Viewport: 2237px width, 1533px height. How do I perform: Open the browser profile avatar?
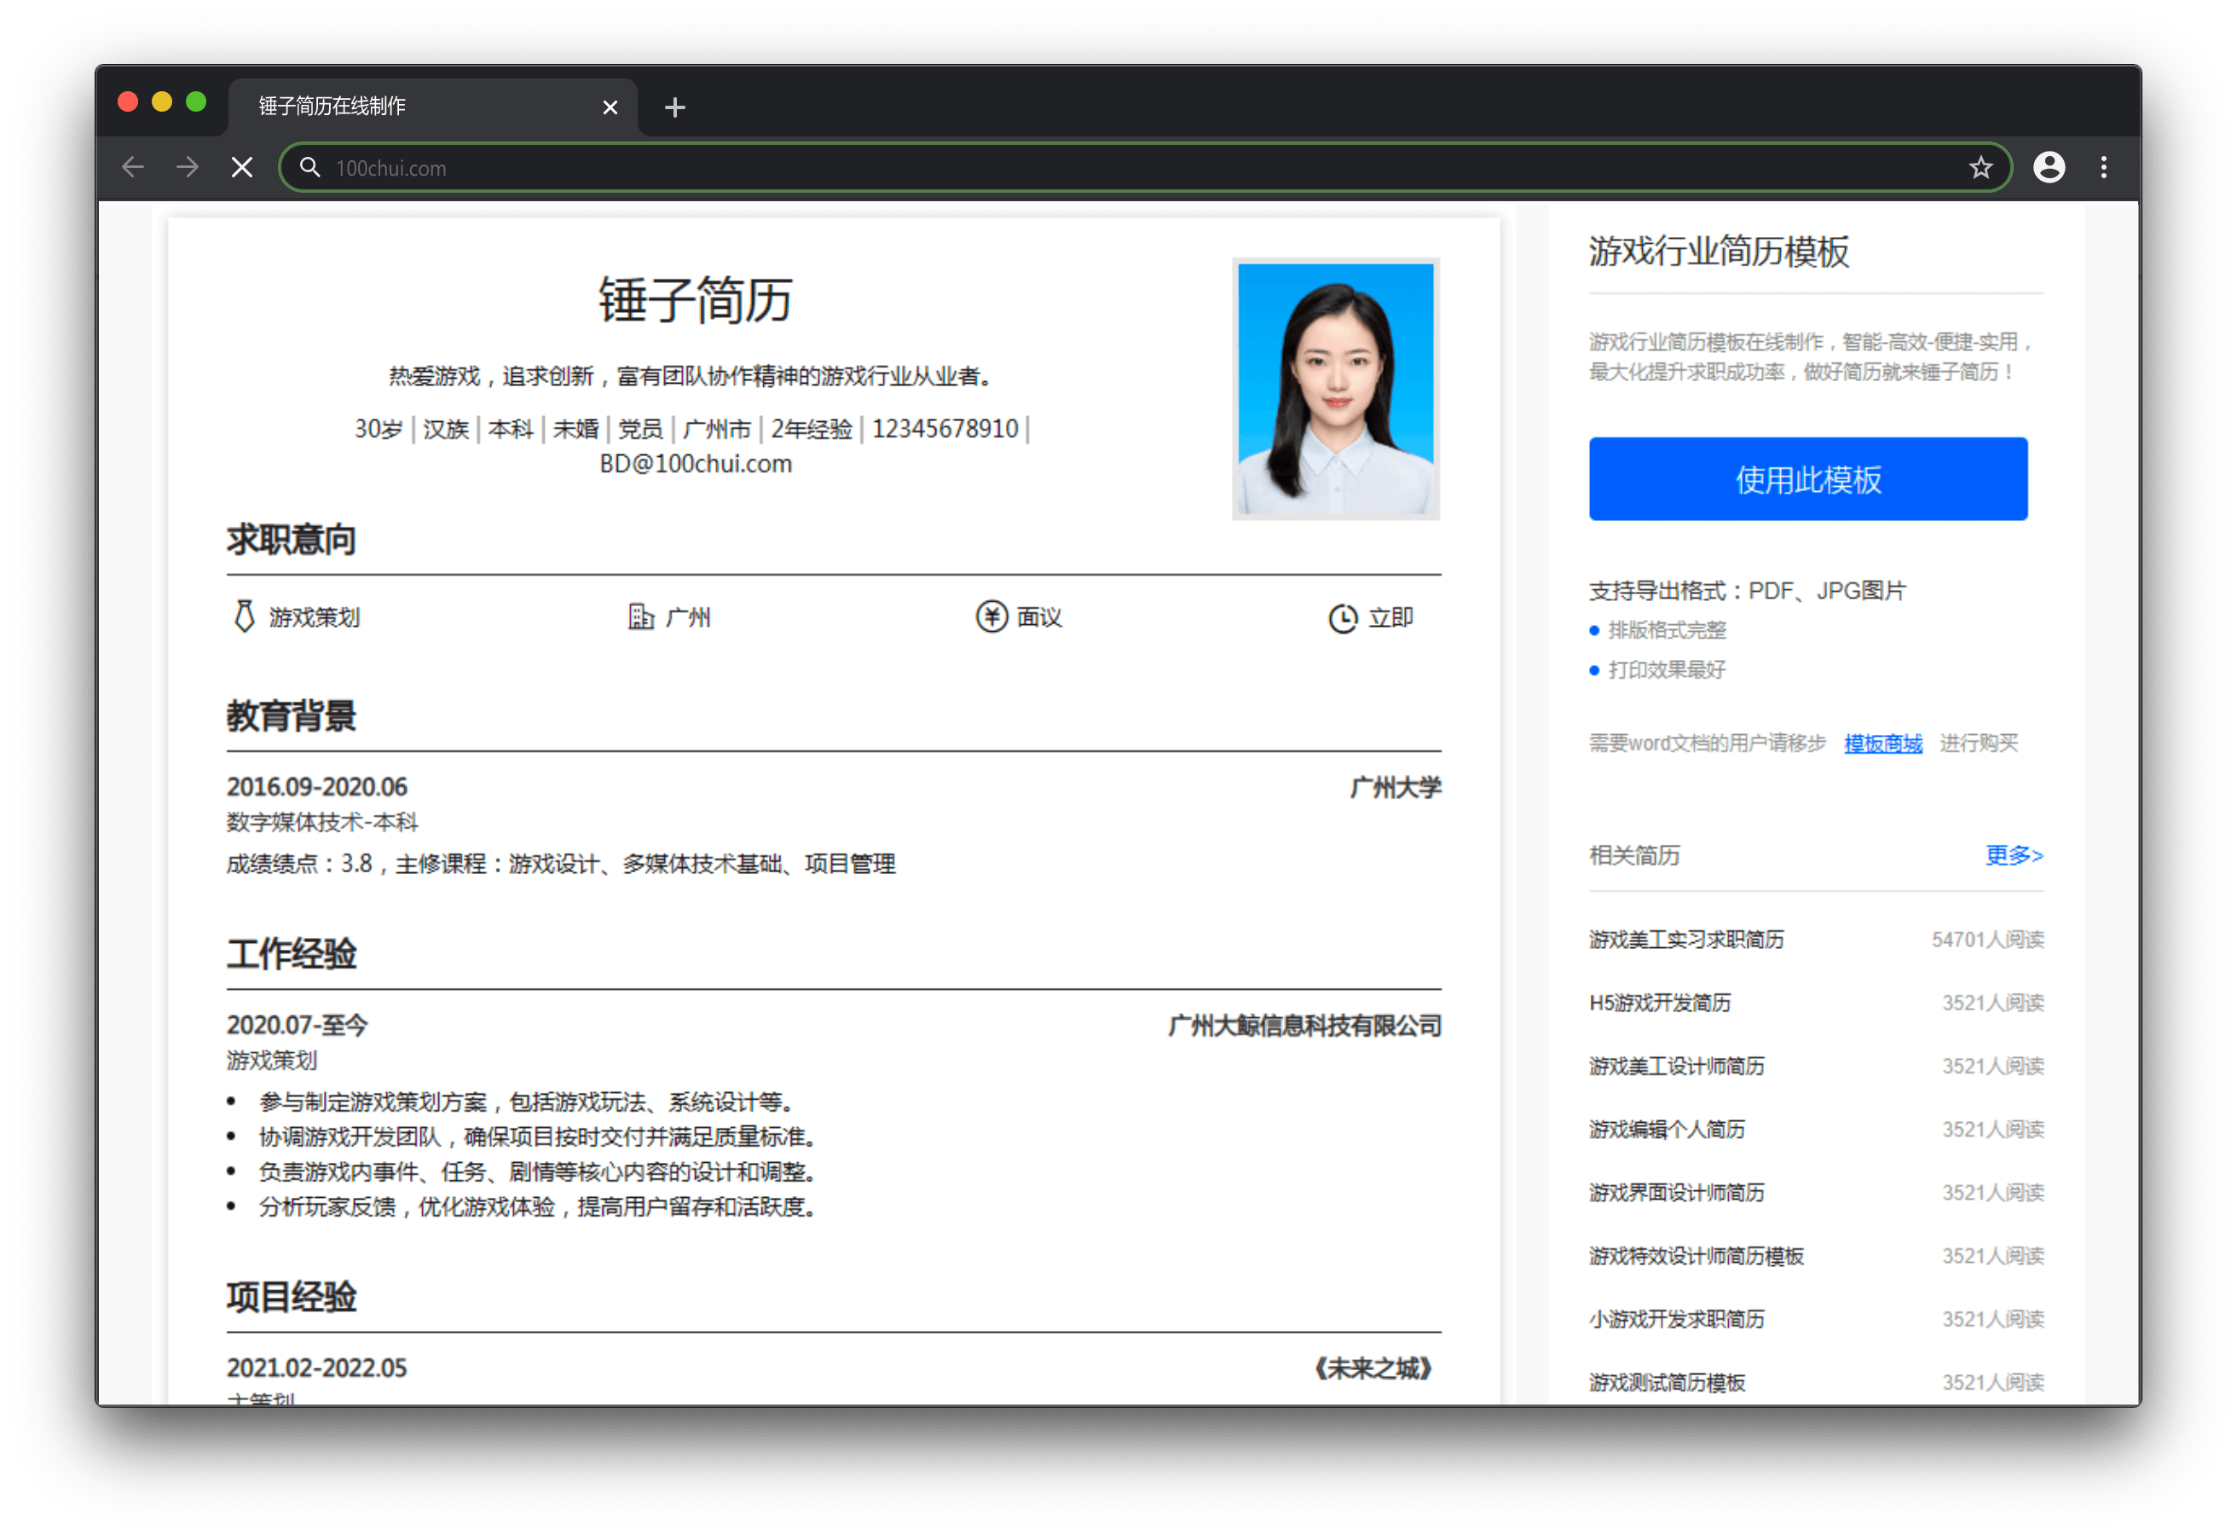coord(2049,168)
